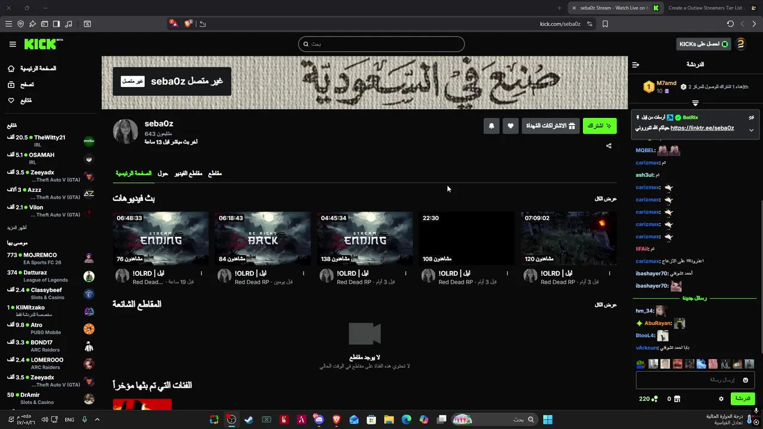Open the music note playlist icon

coord(68,24)
